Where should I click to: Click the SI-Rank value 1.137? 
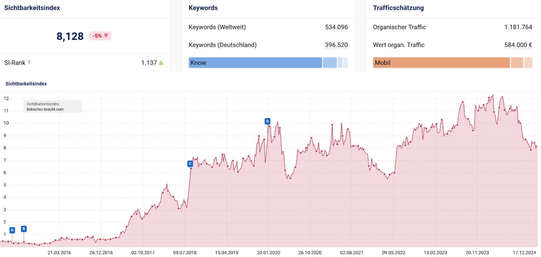[149, 63]
